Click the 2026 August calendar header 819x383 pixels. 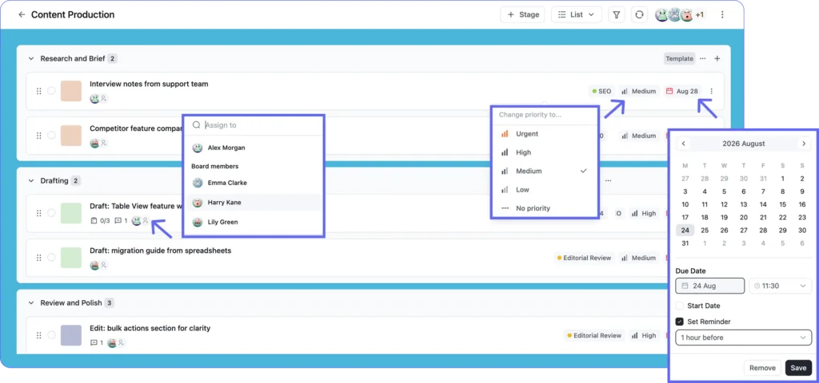point(743,144)
